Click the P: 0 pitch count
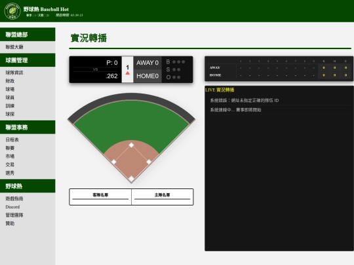 pyautogui.click(x=112, y=63)
